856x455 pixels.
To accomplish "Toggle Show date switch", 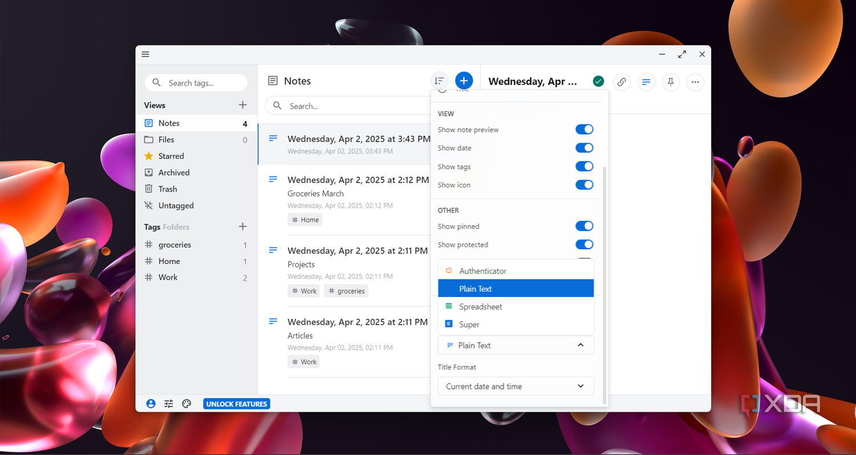I will (x=584, y=148).
